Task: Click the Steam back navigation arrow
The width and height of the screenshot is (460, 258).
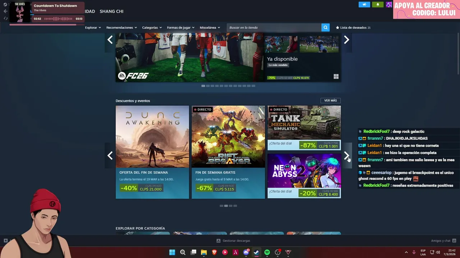Action: [x=5, y=11]
